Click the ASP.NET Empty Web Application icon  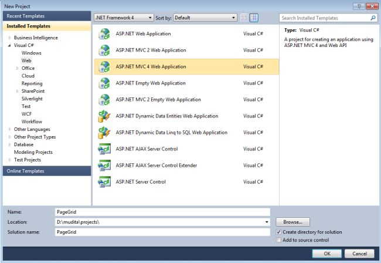pyautogui.click(x=104, y=83)
